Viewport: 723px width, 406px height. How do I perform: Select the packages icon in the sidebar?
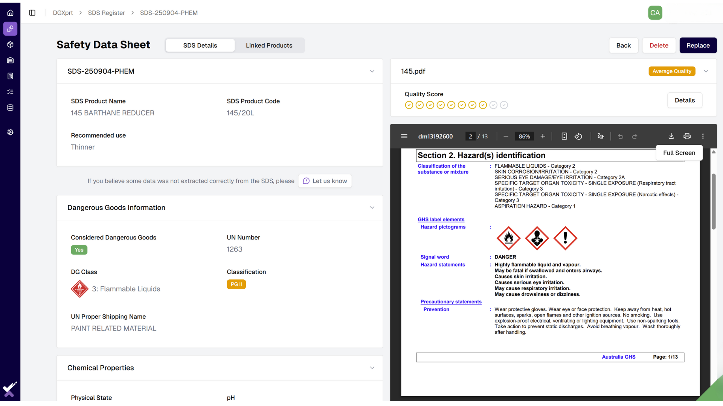coord(10,44)
